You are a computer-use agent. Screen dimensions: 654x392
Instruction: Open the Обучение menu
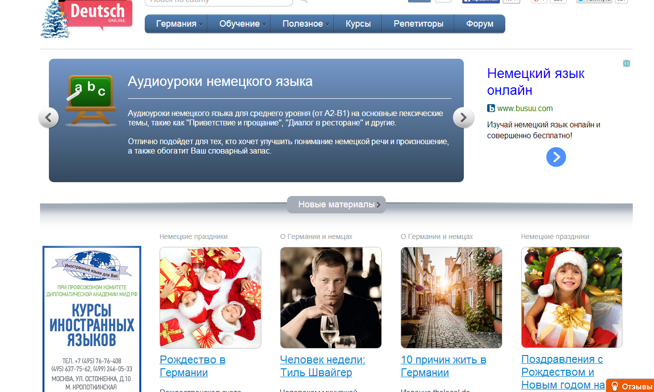[240, 24]
